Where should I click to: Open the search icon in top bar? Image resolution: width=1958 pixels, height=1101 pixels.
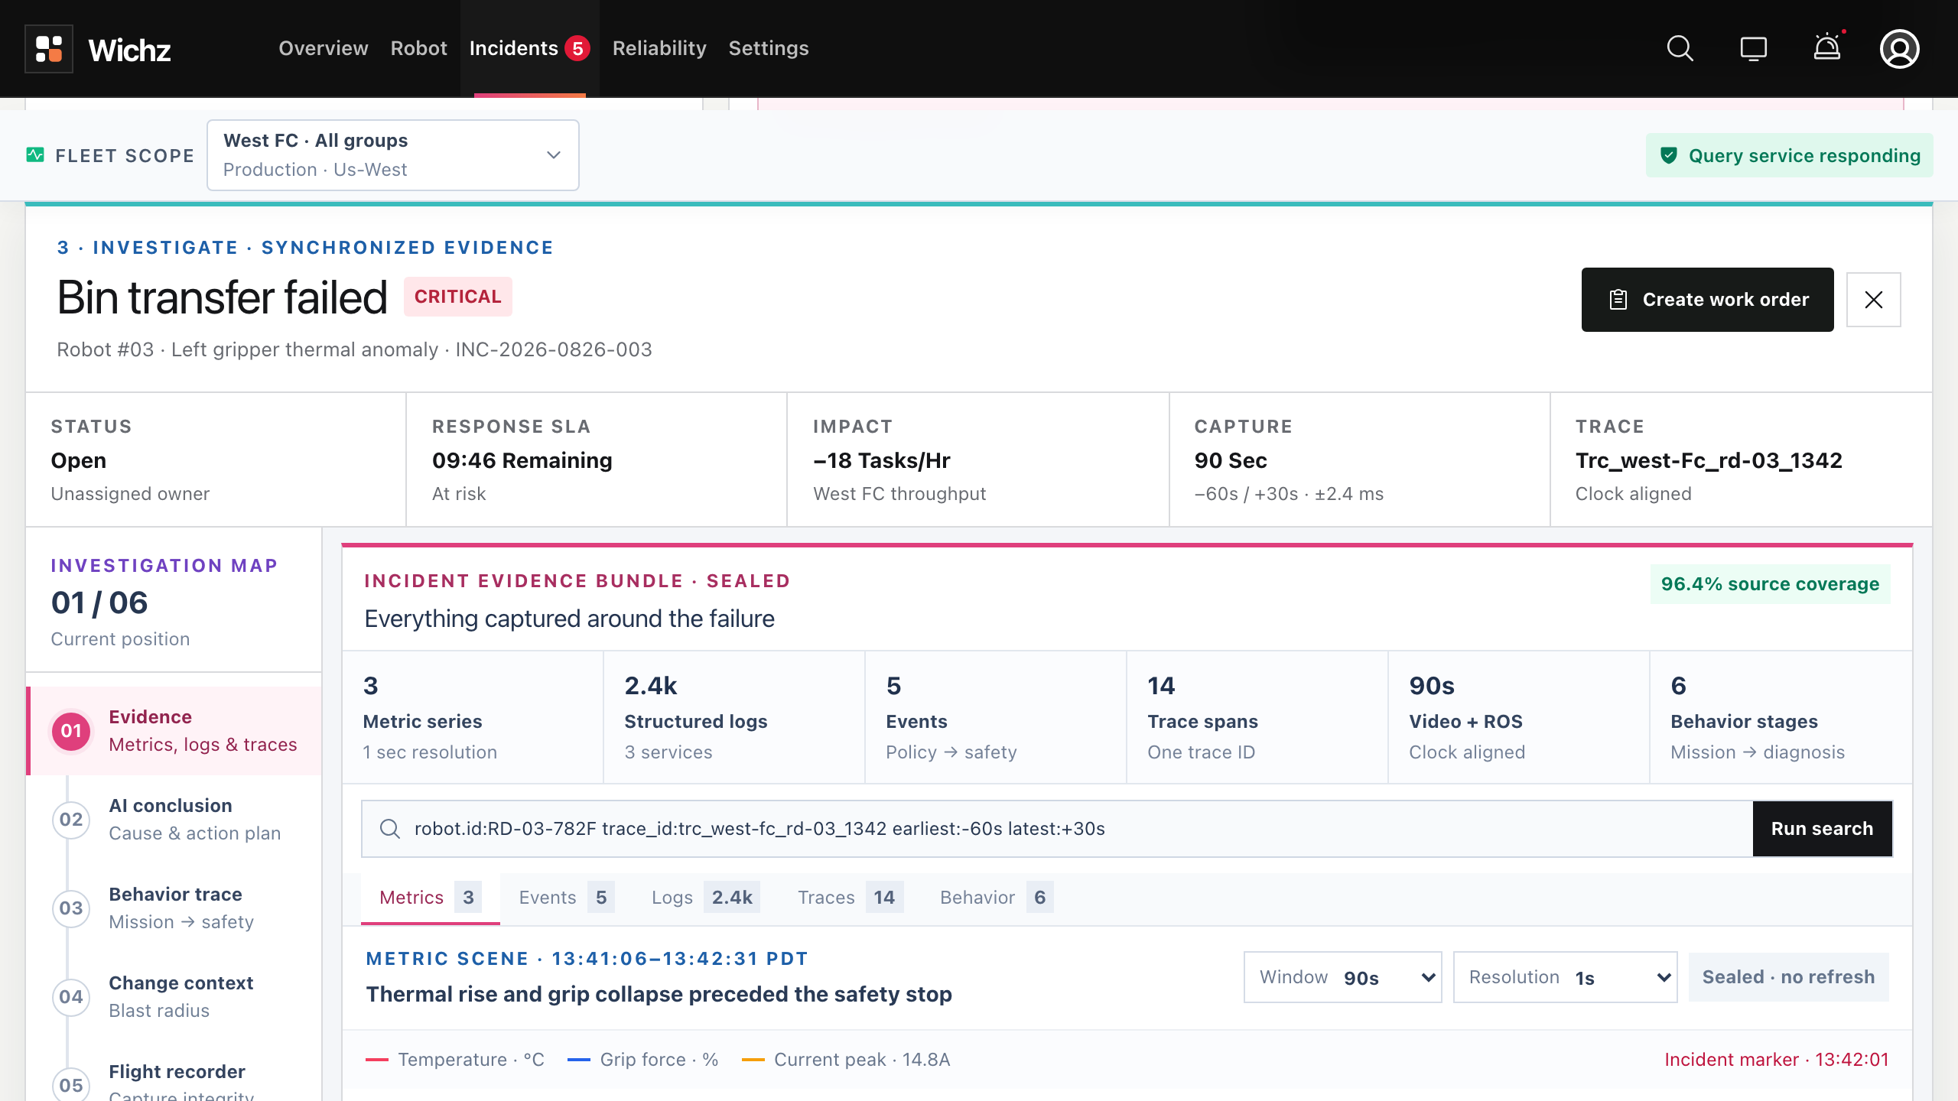tap(1680, 49)
